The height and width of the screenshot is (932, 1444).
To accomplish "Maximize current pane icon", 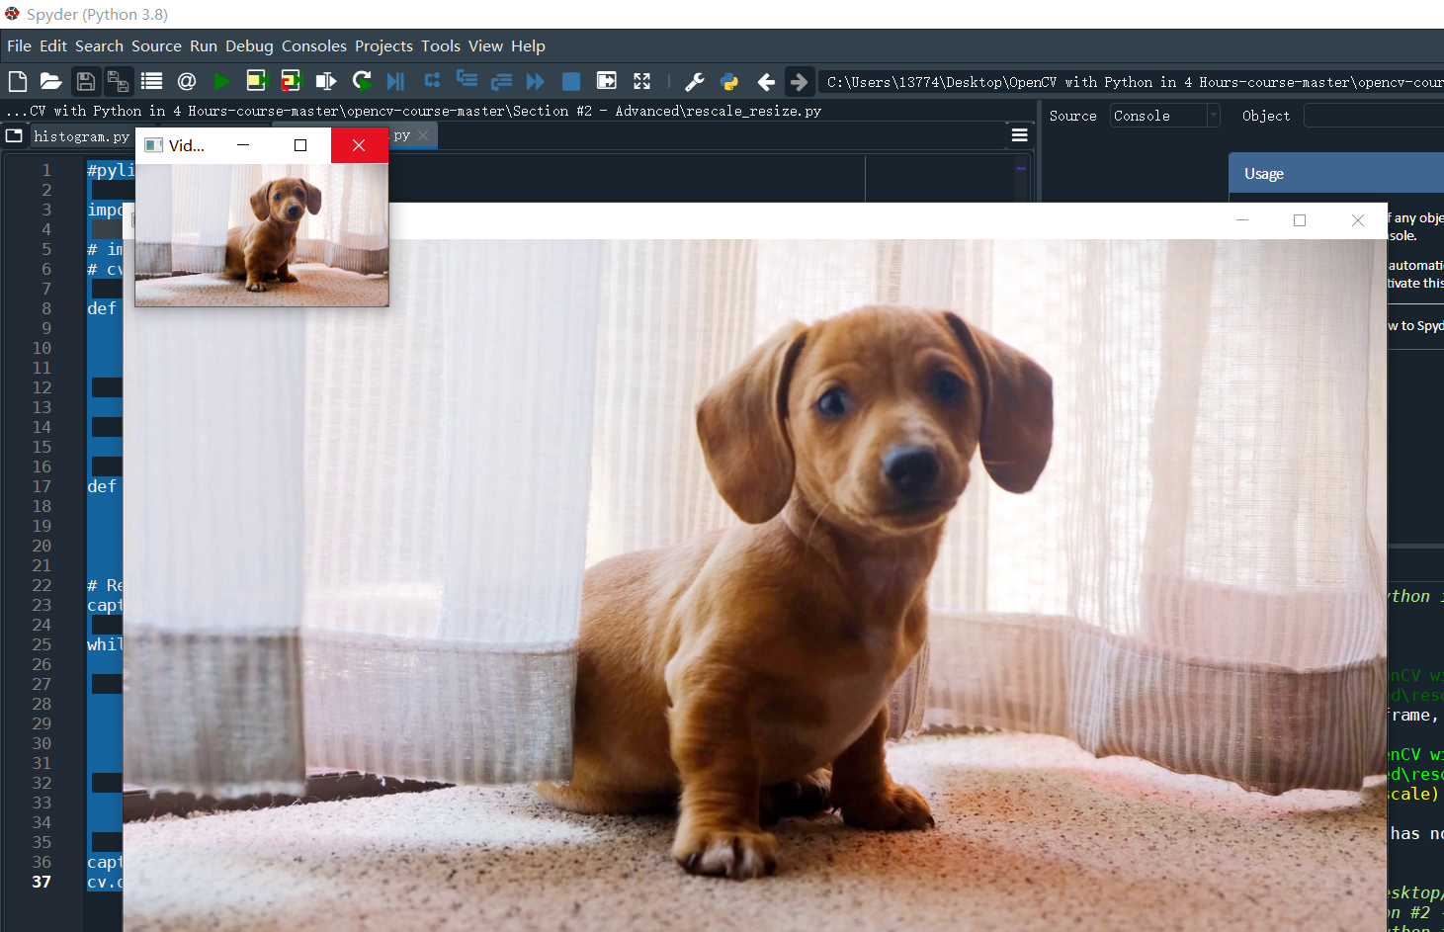I will pyautogui.click(x=607, y=81).
